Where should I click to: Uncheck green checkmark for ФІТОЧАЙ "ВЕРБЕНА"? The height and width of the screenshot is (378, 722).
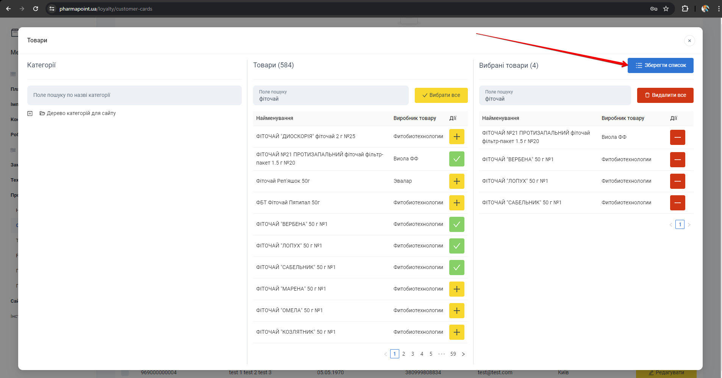tap(456, 224)
